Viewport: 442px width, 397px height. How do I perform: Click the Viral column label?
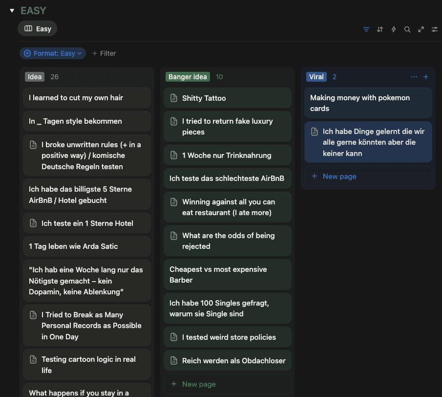pyautogui.click(x=316, y=77)
